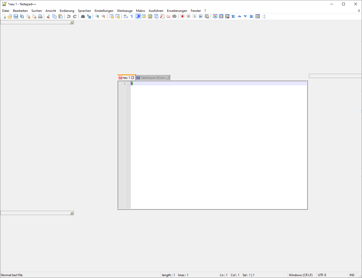Jump to first difference icon
The height and width of the screenshot is (278, 362).
(233, 16)
